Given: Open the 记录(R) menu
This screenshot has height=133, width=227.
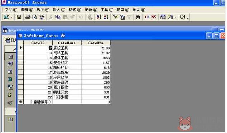Looking at the screenshot, I should [91, 10].
